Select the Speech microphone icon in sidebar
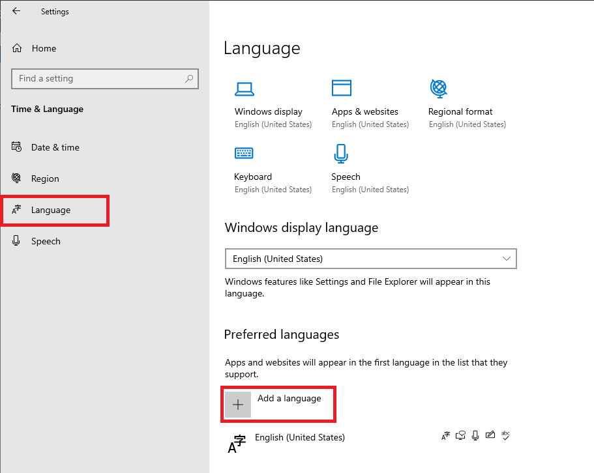 tap(16, 240)
